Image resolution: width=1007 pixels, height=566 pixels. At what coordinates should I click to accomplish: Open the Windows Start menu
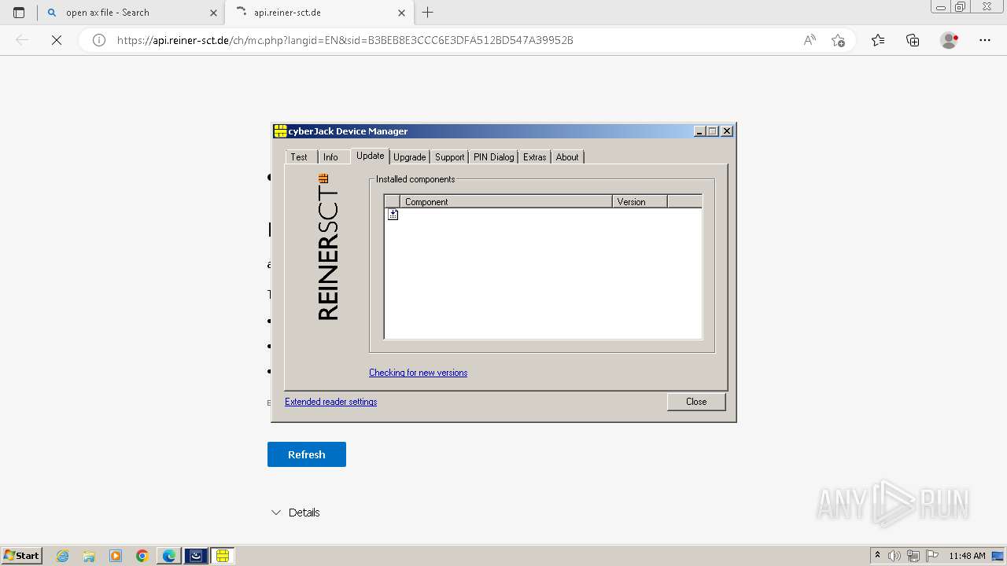click(x=22, y=556)
